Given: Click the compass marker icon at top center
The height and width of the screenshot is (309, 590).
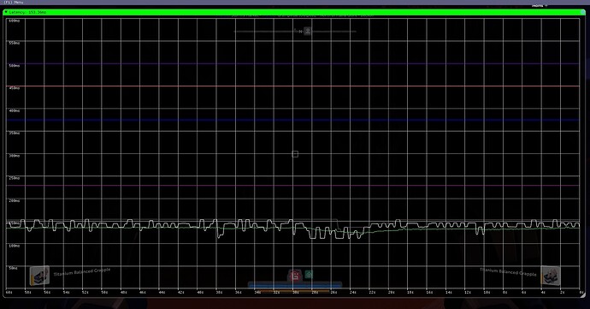Looking at the screenshot, I should (308, 32).
